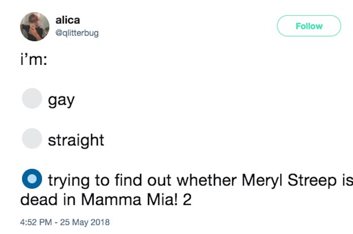Click the word "dead" in the tweet
The image size is (353, 234).
[37, 199]
